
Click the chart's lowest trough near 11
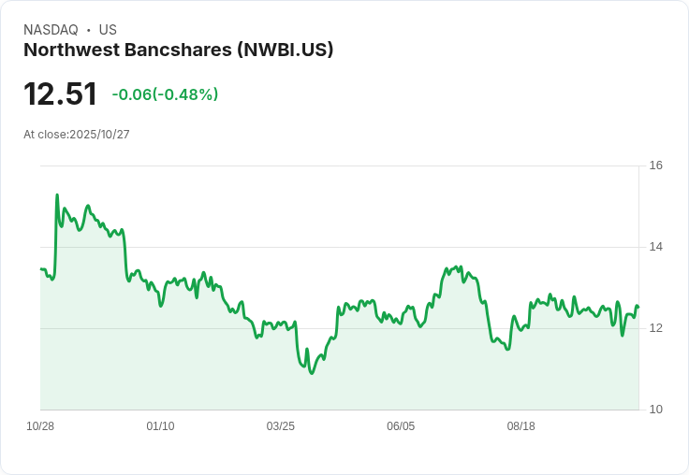(x=312, y=373)
